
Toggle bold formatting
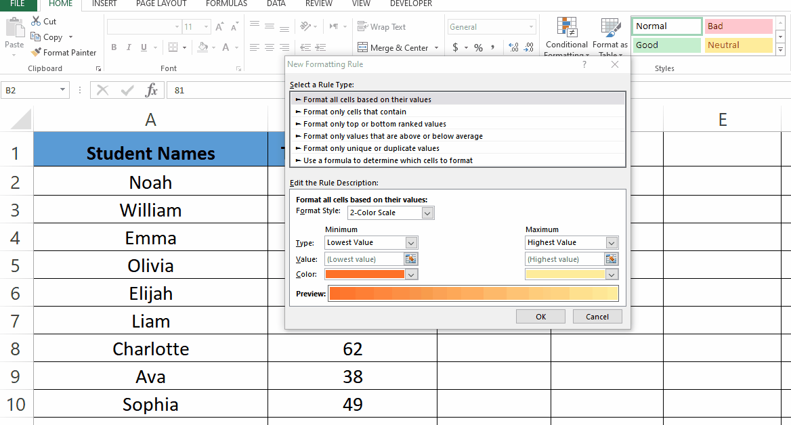click(114, 47)
